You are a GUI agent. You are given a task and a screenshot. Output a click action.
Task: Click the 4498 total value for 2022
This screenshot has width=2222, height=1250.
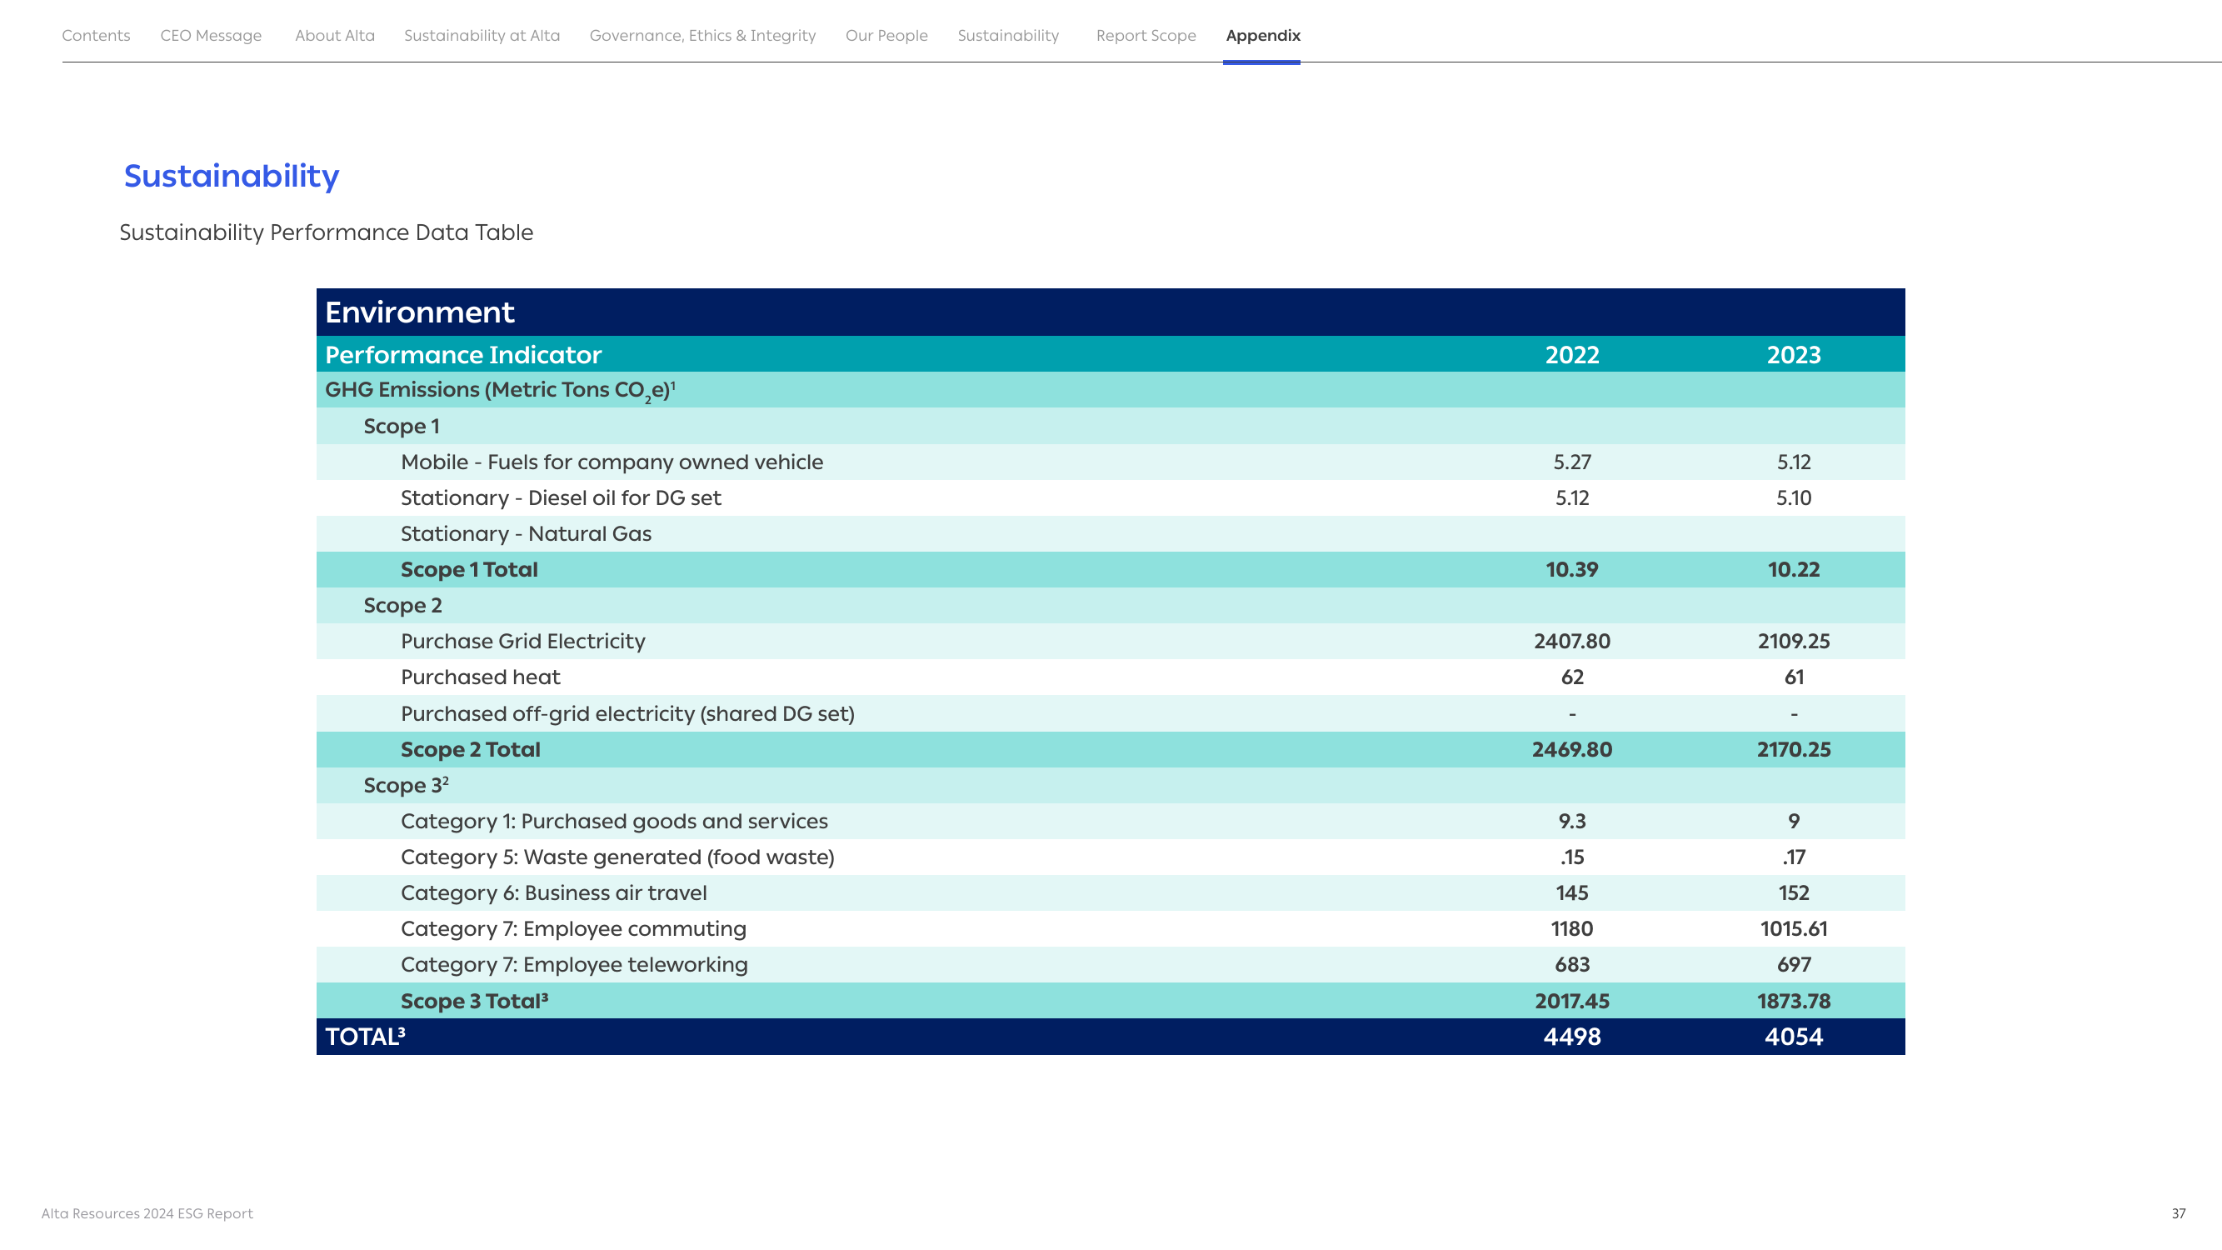click(1571, 1037)
